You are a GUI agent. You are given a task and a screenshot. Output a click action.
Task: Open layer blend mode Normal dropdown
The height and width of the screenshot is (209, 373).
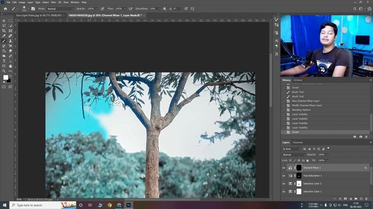tap(294, 154)
